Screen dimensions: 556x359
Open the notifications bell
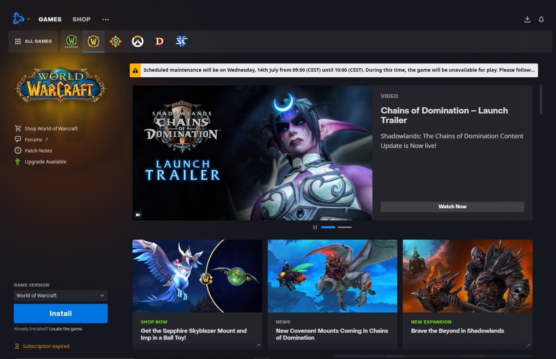(x=541, y=20)
